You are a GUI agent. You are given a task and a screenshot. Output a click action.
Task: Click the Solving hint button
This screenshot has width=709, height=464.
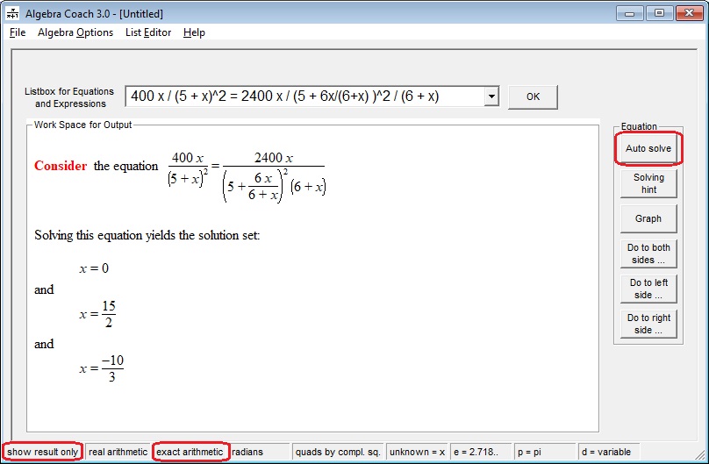click(648, 183)
